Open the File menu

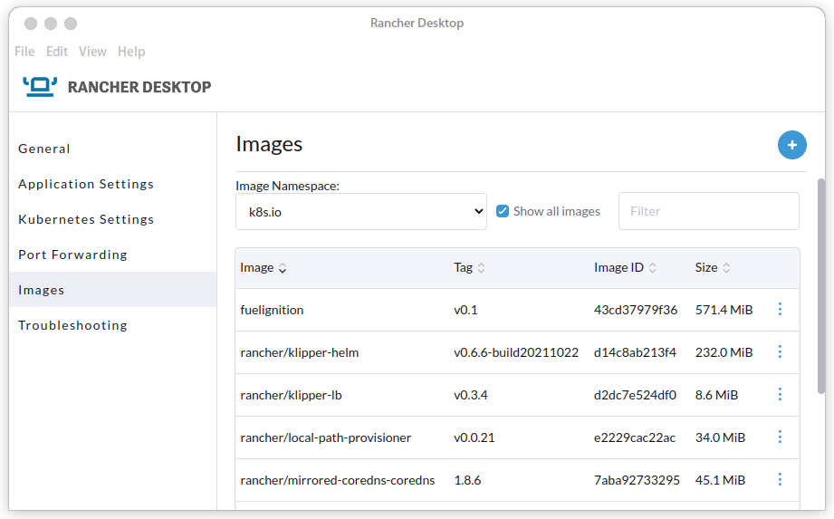[x=24, y=52]
